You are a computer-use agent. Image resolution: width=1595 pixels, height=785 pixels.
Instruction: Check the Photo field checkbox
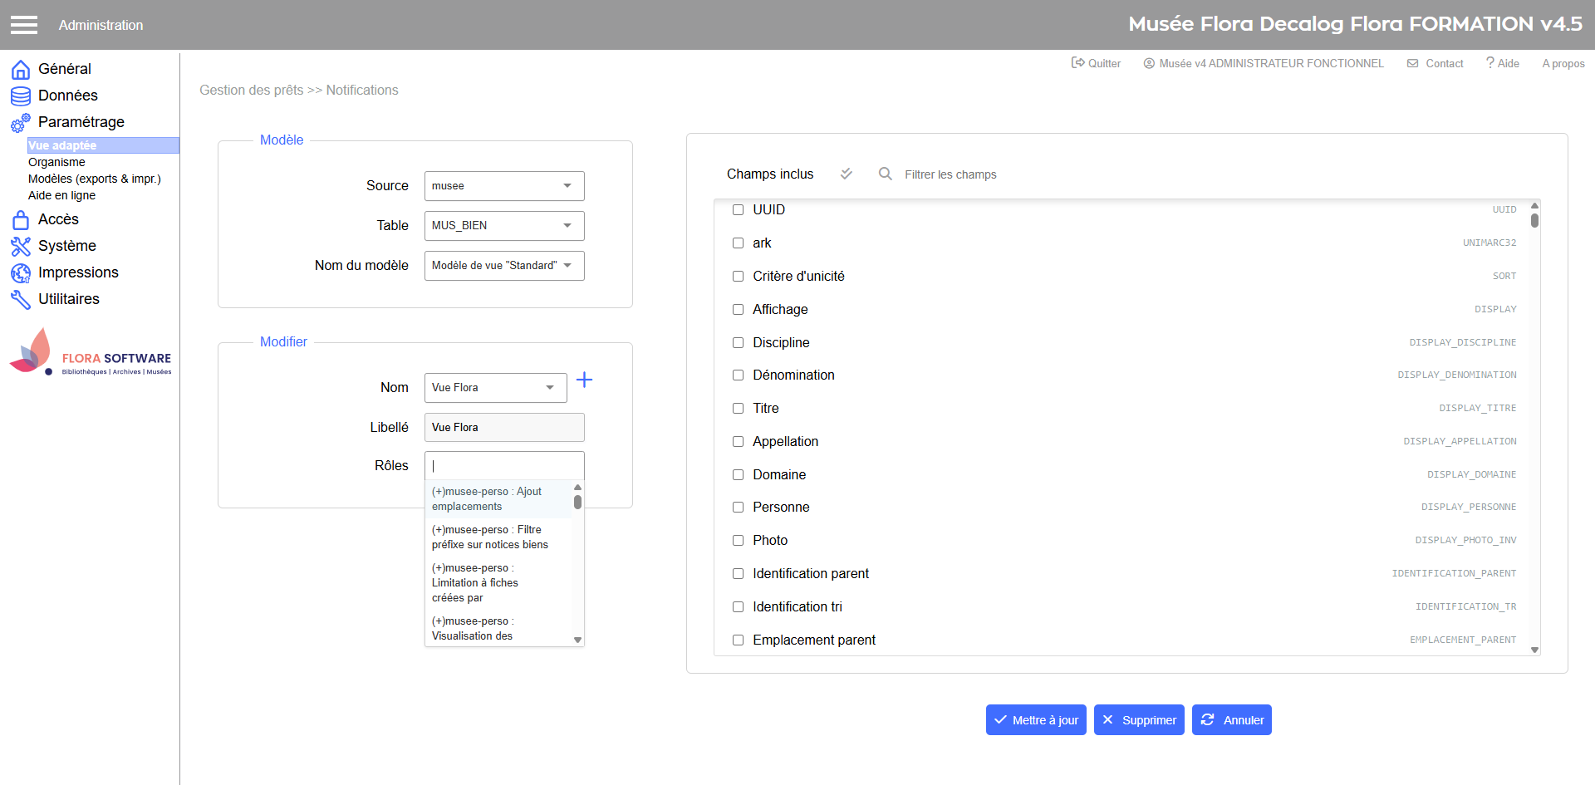coord(738,541)
